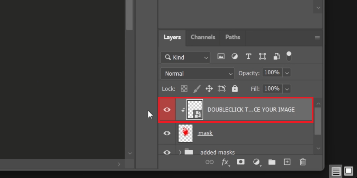The width and height of the screenshot is (357, 178).
Task: Click the list view icon bottom right
Action: click(x=336, y=171)
